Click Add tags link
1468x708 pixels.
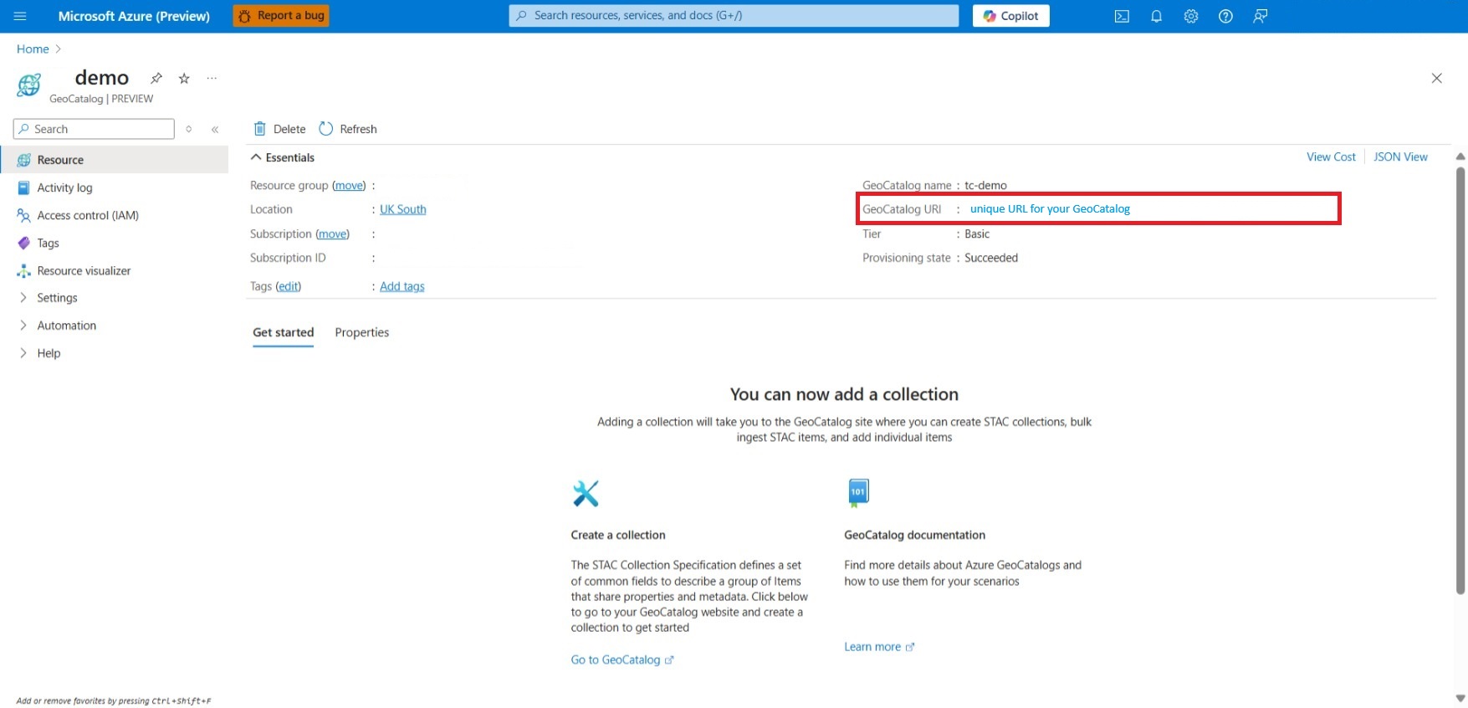coord(402,286)
